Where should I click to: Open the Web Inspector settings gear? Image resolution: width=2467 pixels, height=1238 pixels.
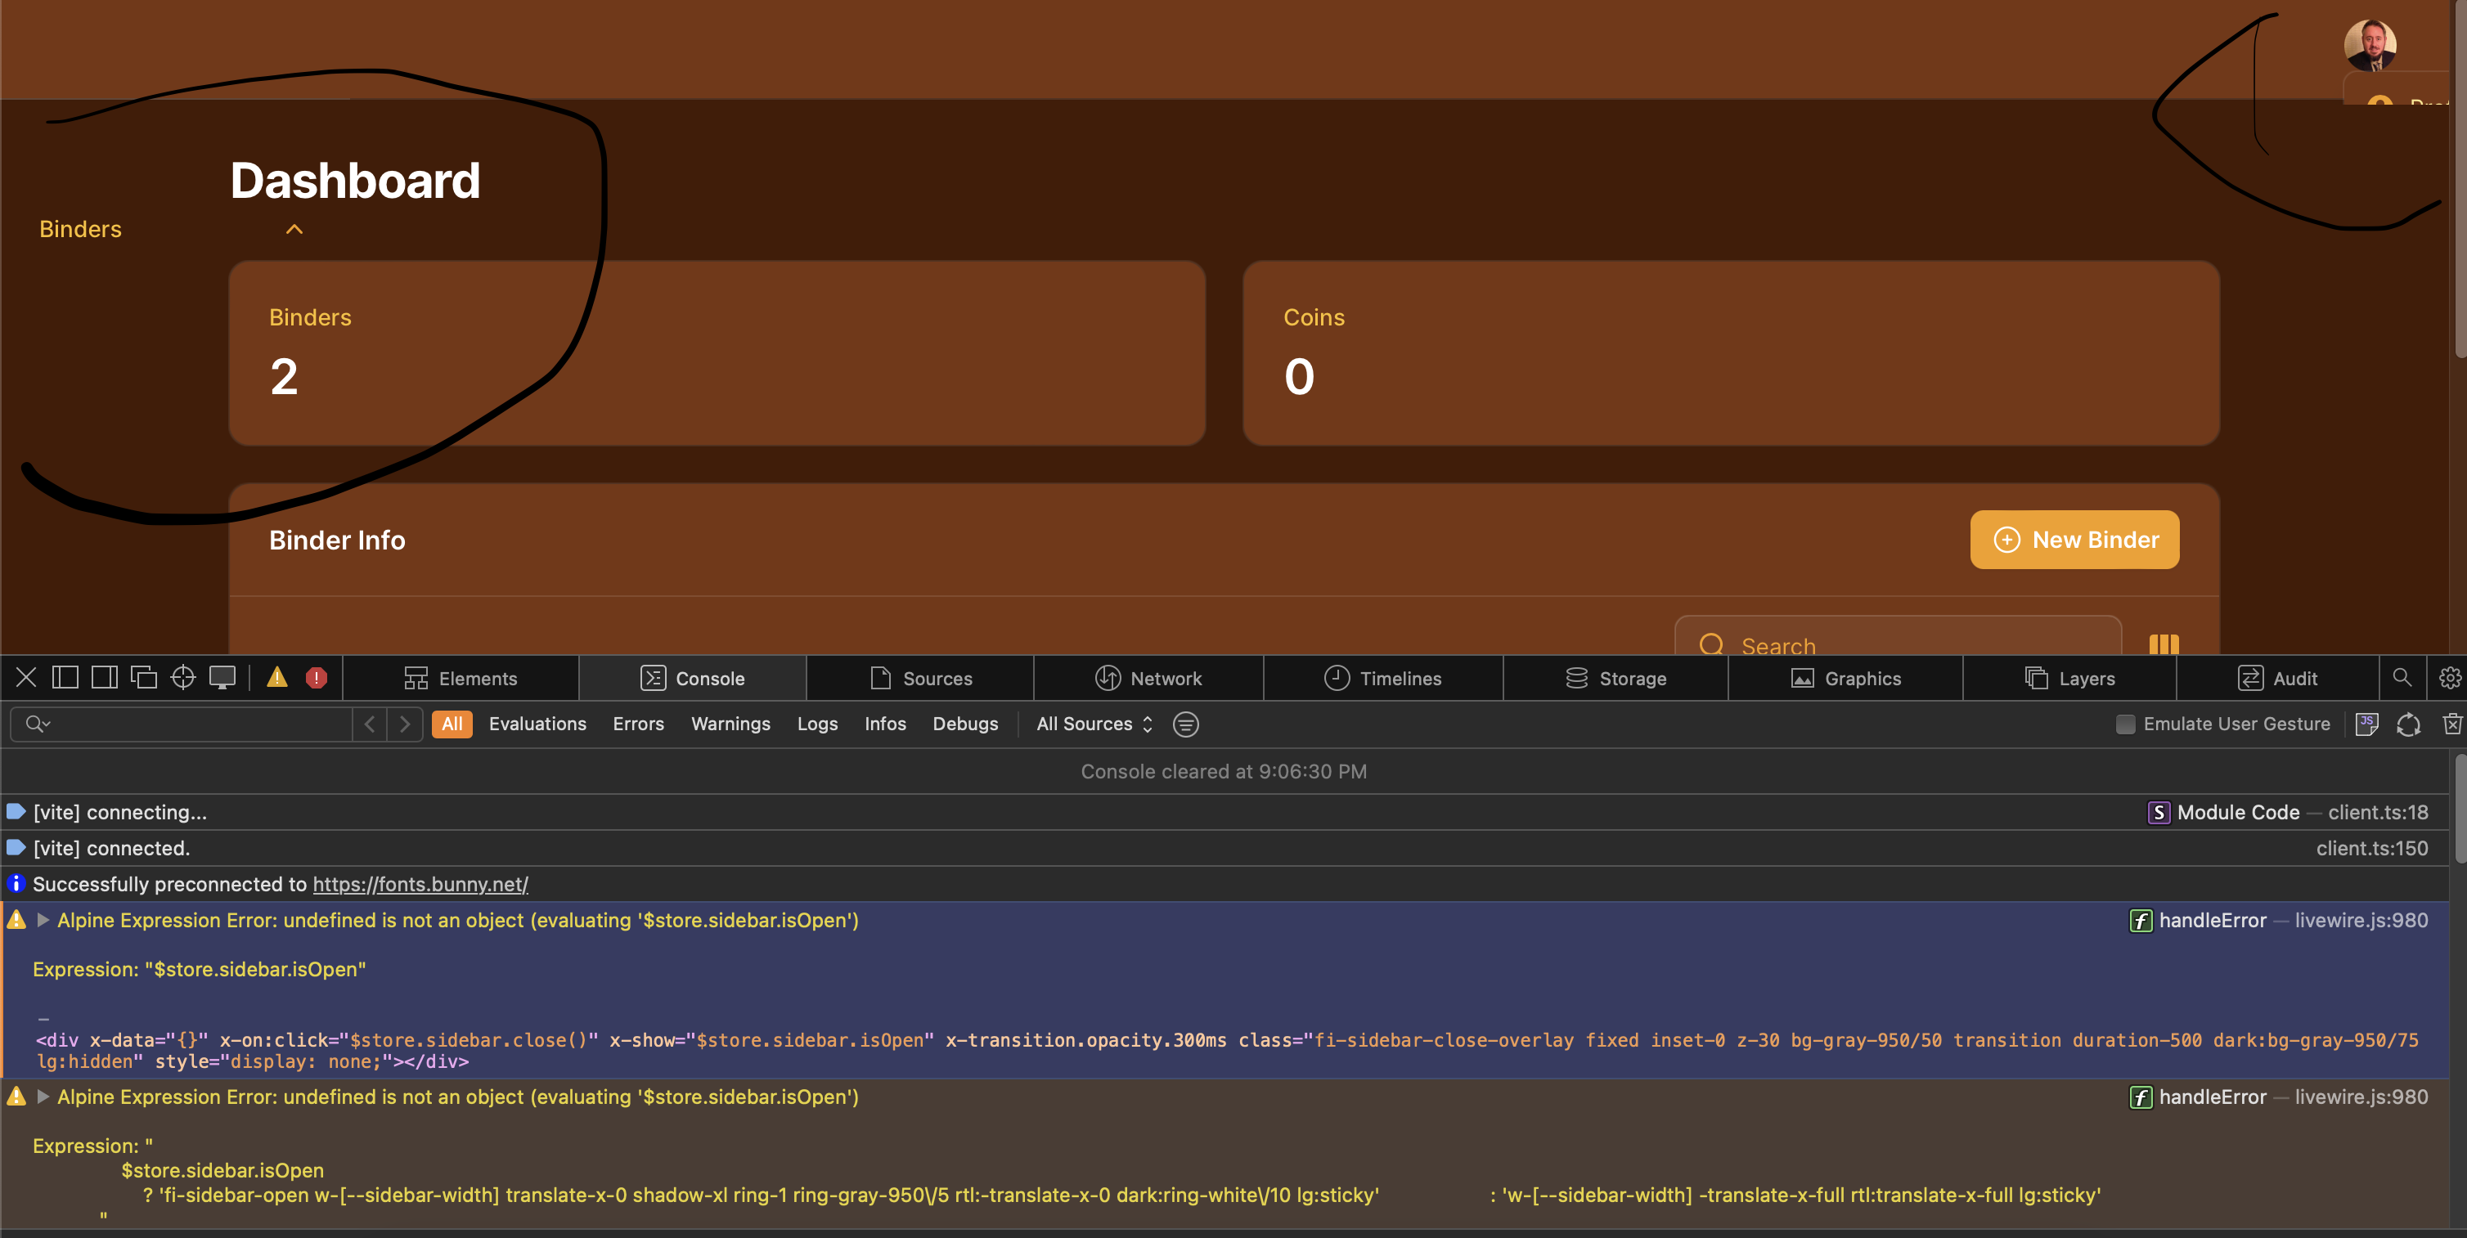(x=2449, y=677)
